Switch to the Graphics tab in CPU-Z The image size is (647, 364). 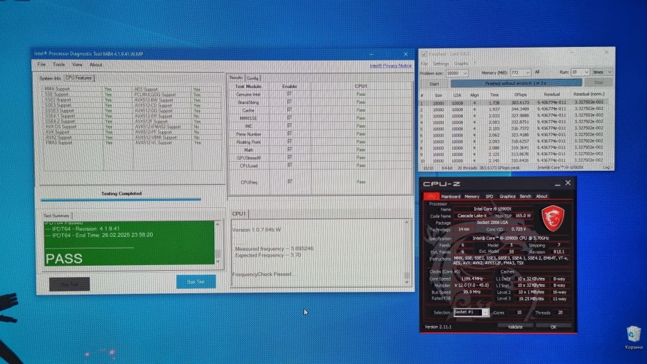pos(507,196)
